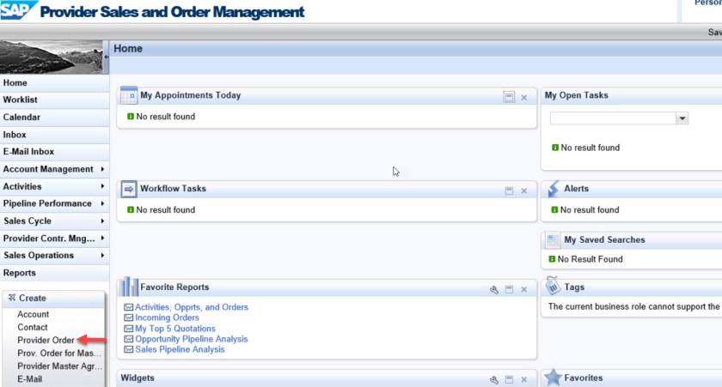This screenshot has width=722, height=387.
Task: Expand Pipeline Performance submenu arrow
Action: click(102, 203)
